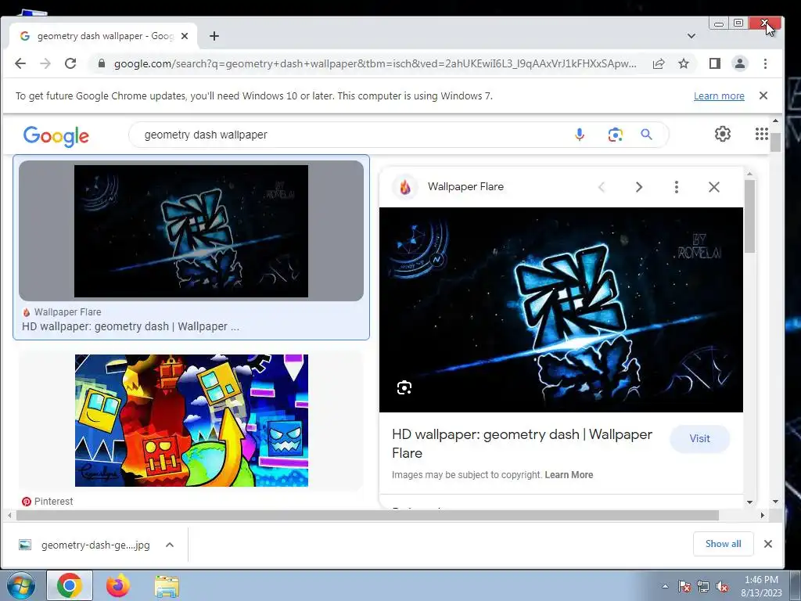Open the Wallpaper Flare result title link
The width and height of the screenshot is (801, 601).
[131, 326]
